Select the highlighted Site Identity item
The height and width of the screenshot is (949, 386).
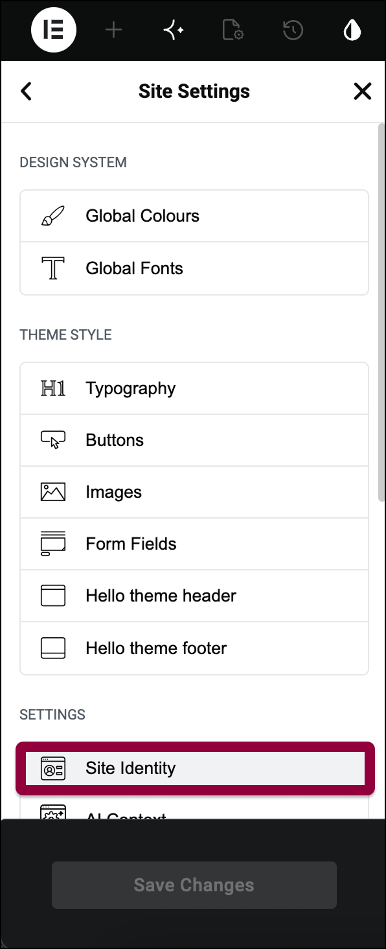[x=195, y=768]
